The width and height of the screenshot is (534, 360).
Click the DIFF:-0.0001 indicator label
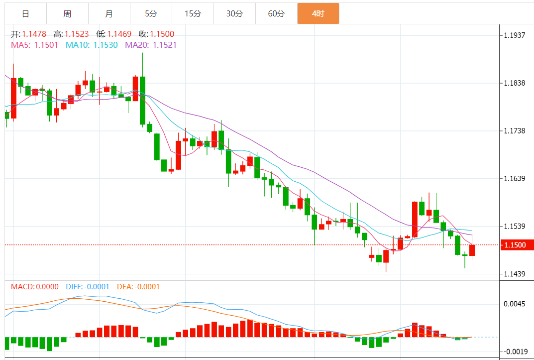coord(88,287)
